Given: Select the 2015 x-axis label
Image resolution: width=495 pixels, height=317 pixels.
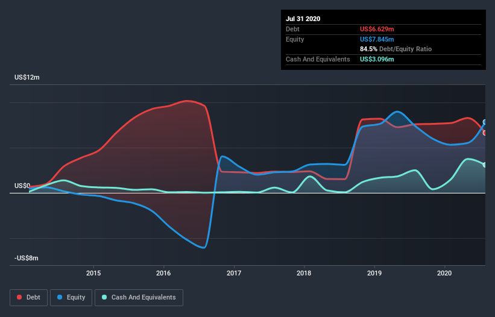Looking at the screenshot, I should tap(93, 273).
